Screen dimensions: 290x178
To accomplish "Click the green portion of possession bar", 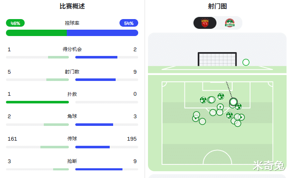I will pyautogui.click(x=37, y=33).
